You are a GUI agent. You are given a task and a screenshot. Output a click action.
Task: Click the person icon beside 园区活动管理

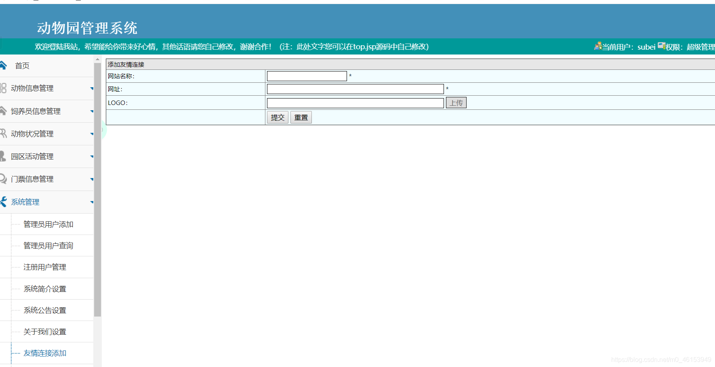coord(3,156)
